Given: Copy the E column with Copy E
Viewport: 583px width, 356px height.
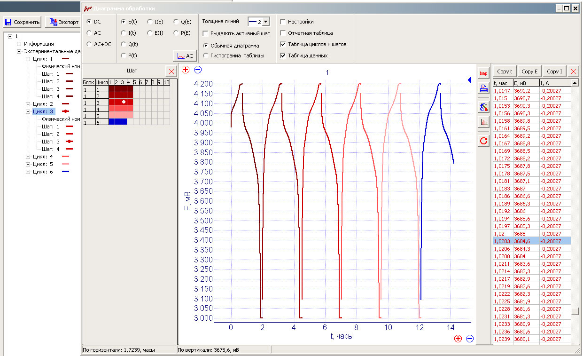Looking at the screenshot, I should (x=529, y=71).
